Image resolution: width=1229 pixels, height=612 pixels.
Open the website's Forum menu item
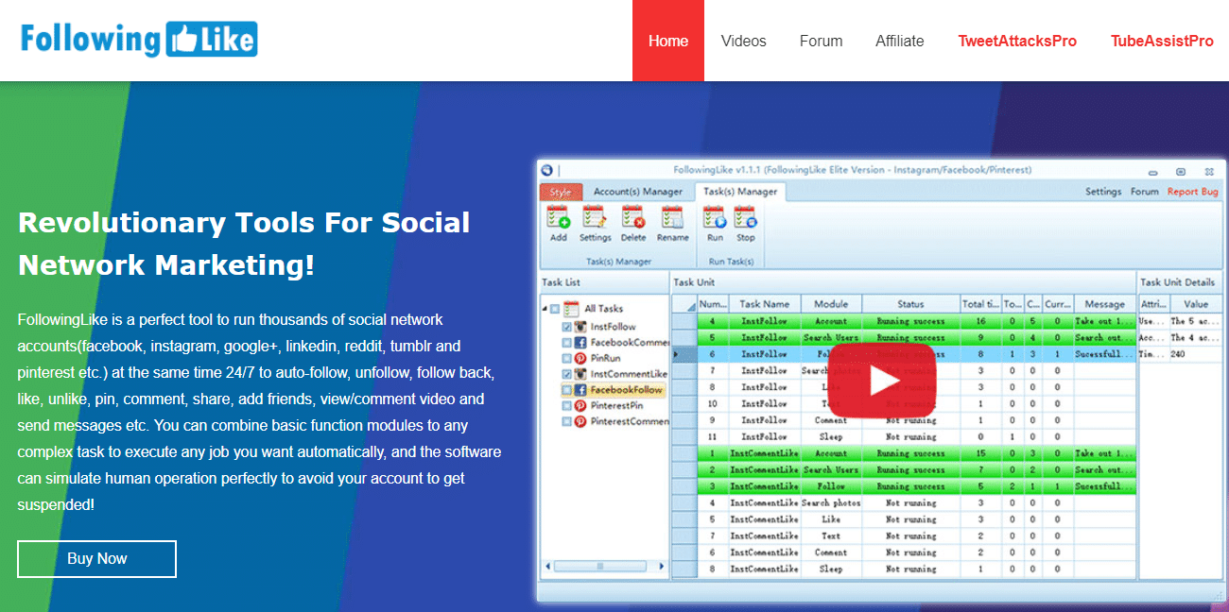tap(821, 41)
